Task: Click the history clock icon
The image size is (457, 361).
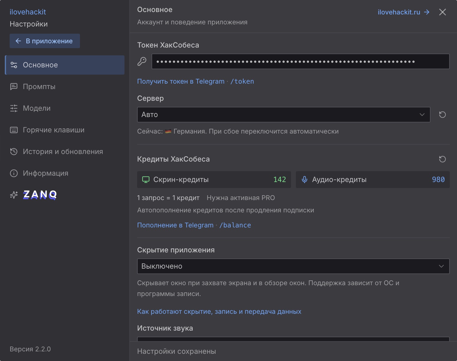Action: 14,152
